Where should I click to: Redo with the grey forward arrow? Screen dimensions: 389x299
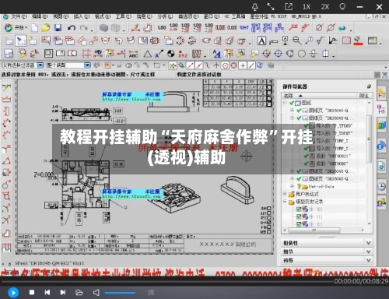coord(83,27)
